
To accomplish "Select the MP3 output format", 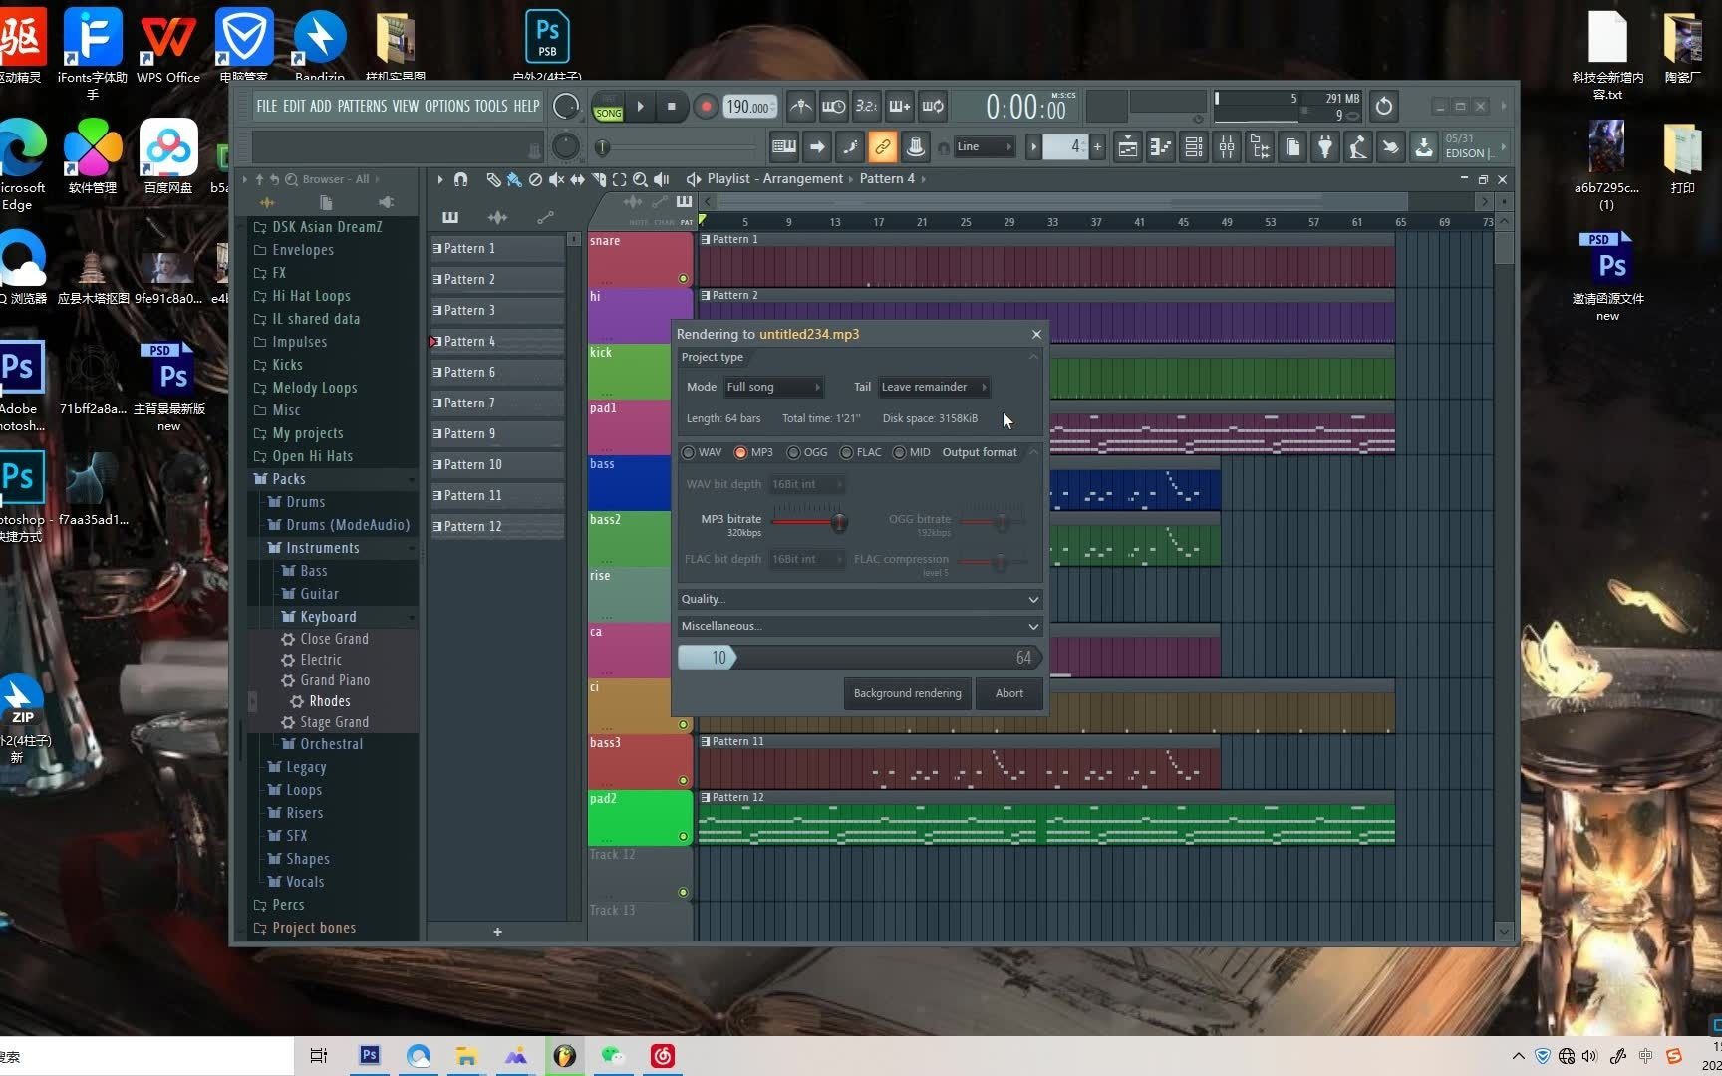I will 753,452.
